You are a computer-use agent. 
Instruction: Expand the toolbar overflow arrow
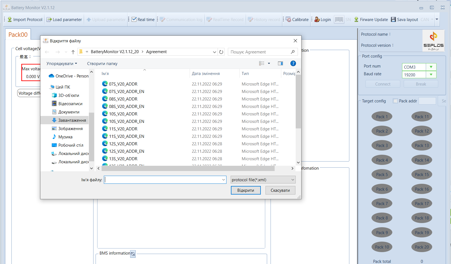[437, 19]
